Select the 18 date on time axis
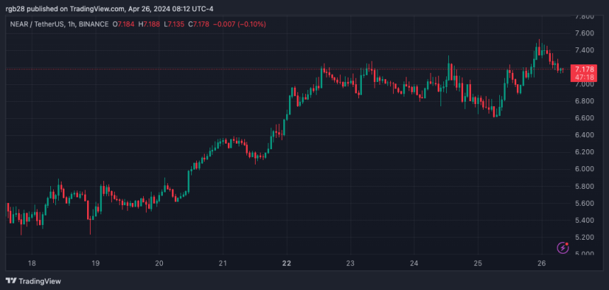 pos(30,264)
